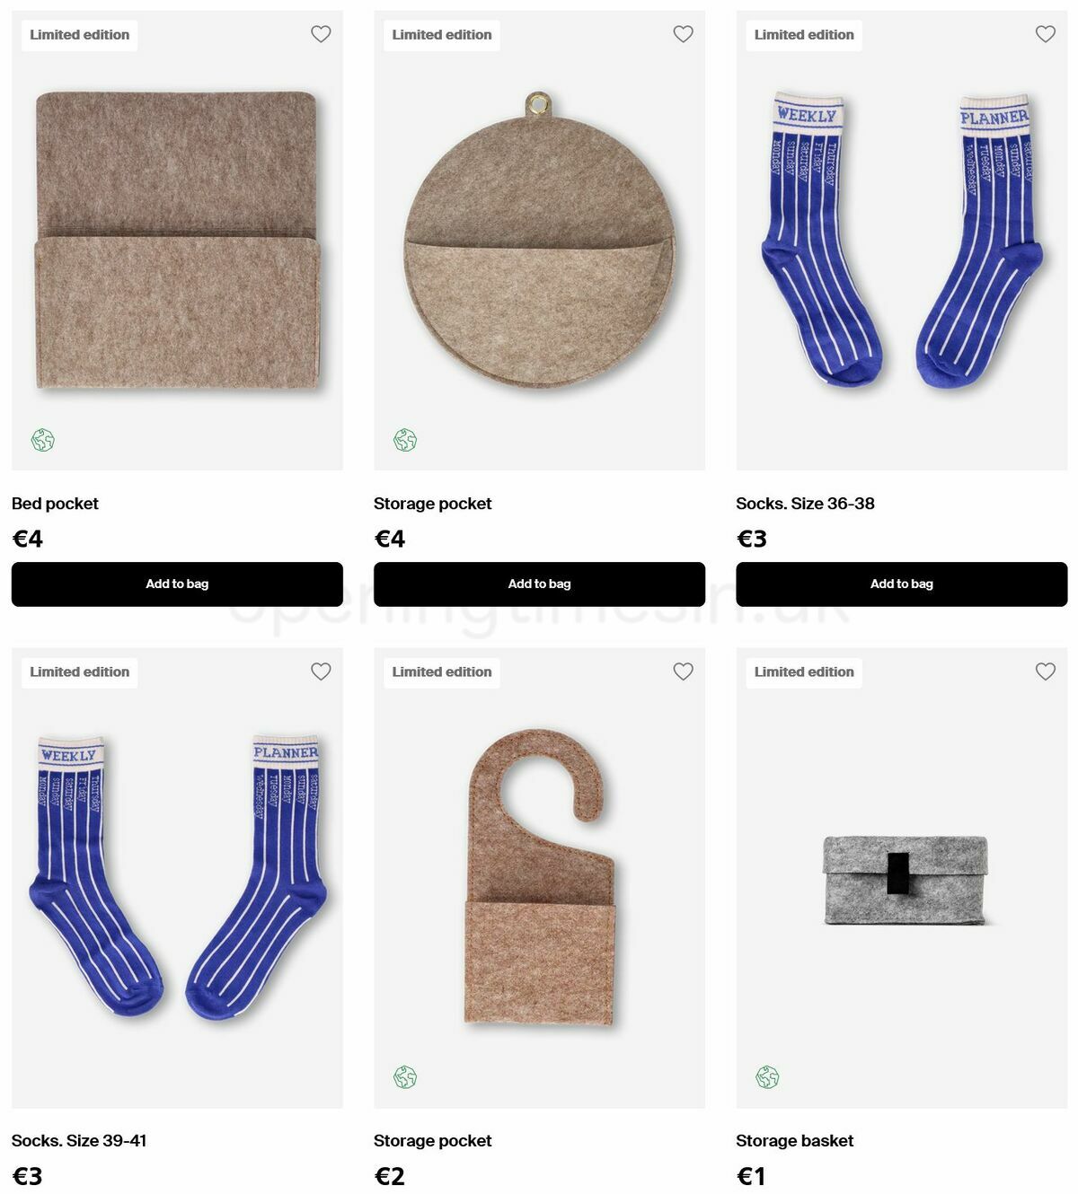This screenshot has width=1078, height=1194.
Task: Click sustainability globe icon on hanger Storage pocket
Action: click(x=405, y=1077)
